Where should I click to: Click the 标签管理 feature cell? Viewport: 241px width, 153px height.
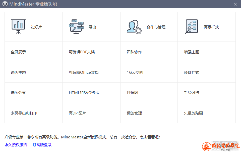tap(149, 113)
